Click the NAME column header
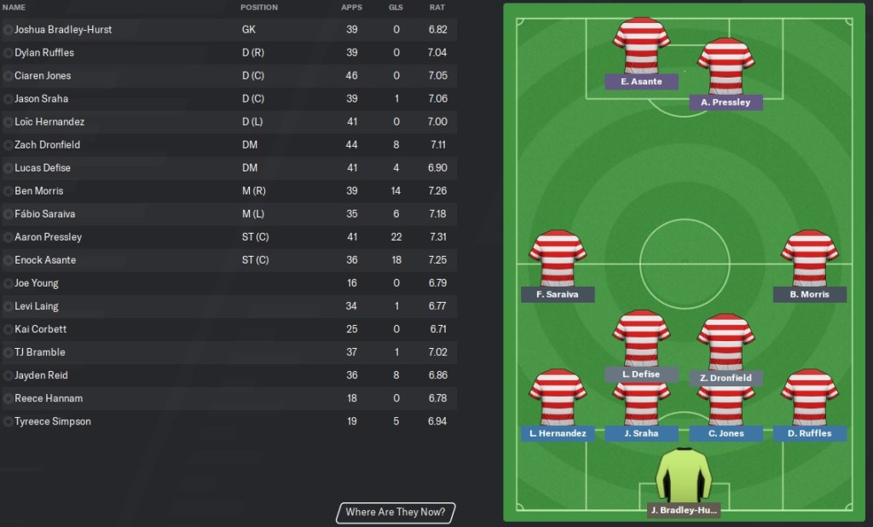 (x=14, y=8)
